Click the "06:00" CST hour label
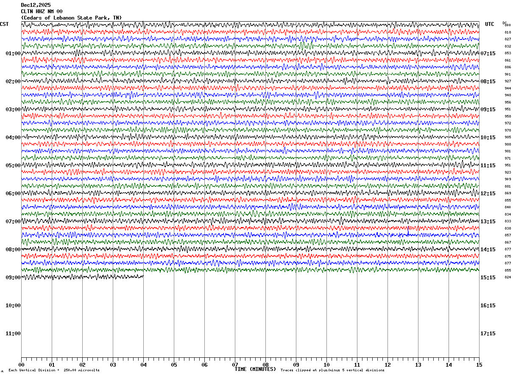This screenshot has width=513, height=376. [x=13, y=194]
